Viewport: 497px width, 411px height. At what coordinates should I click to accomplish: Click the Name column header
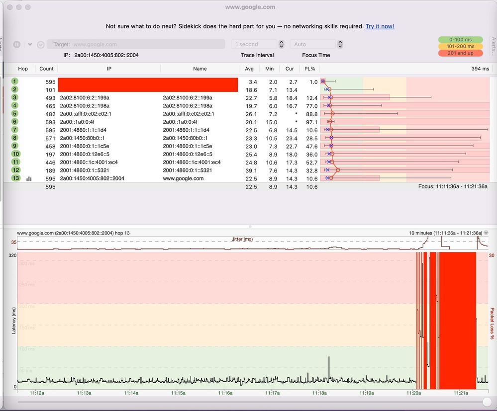click(x=199, y=69)
